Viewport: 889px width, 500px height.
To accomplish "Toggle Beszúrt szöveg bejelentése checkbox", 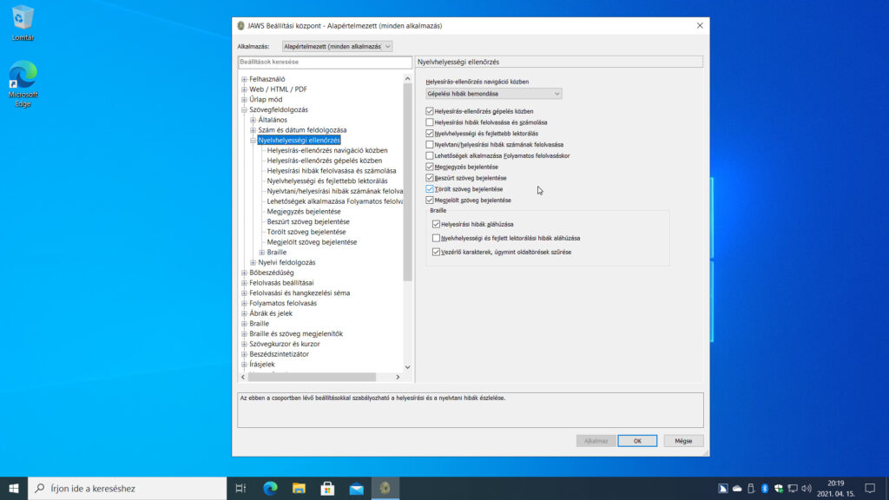I will 429,178.
